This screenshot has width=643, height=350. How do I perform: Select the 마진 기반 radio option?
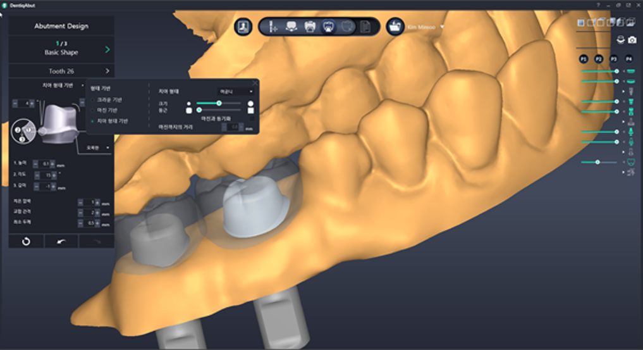pos(93,110)
